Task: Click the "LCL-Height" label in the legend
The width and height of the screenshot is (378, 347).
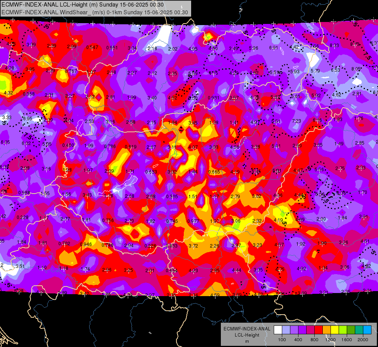Action: (x=247, y=335)
